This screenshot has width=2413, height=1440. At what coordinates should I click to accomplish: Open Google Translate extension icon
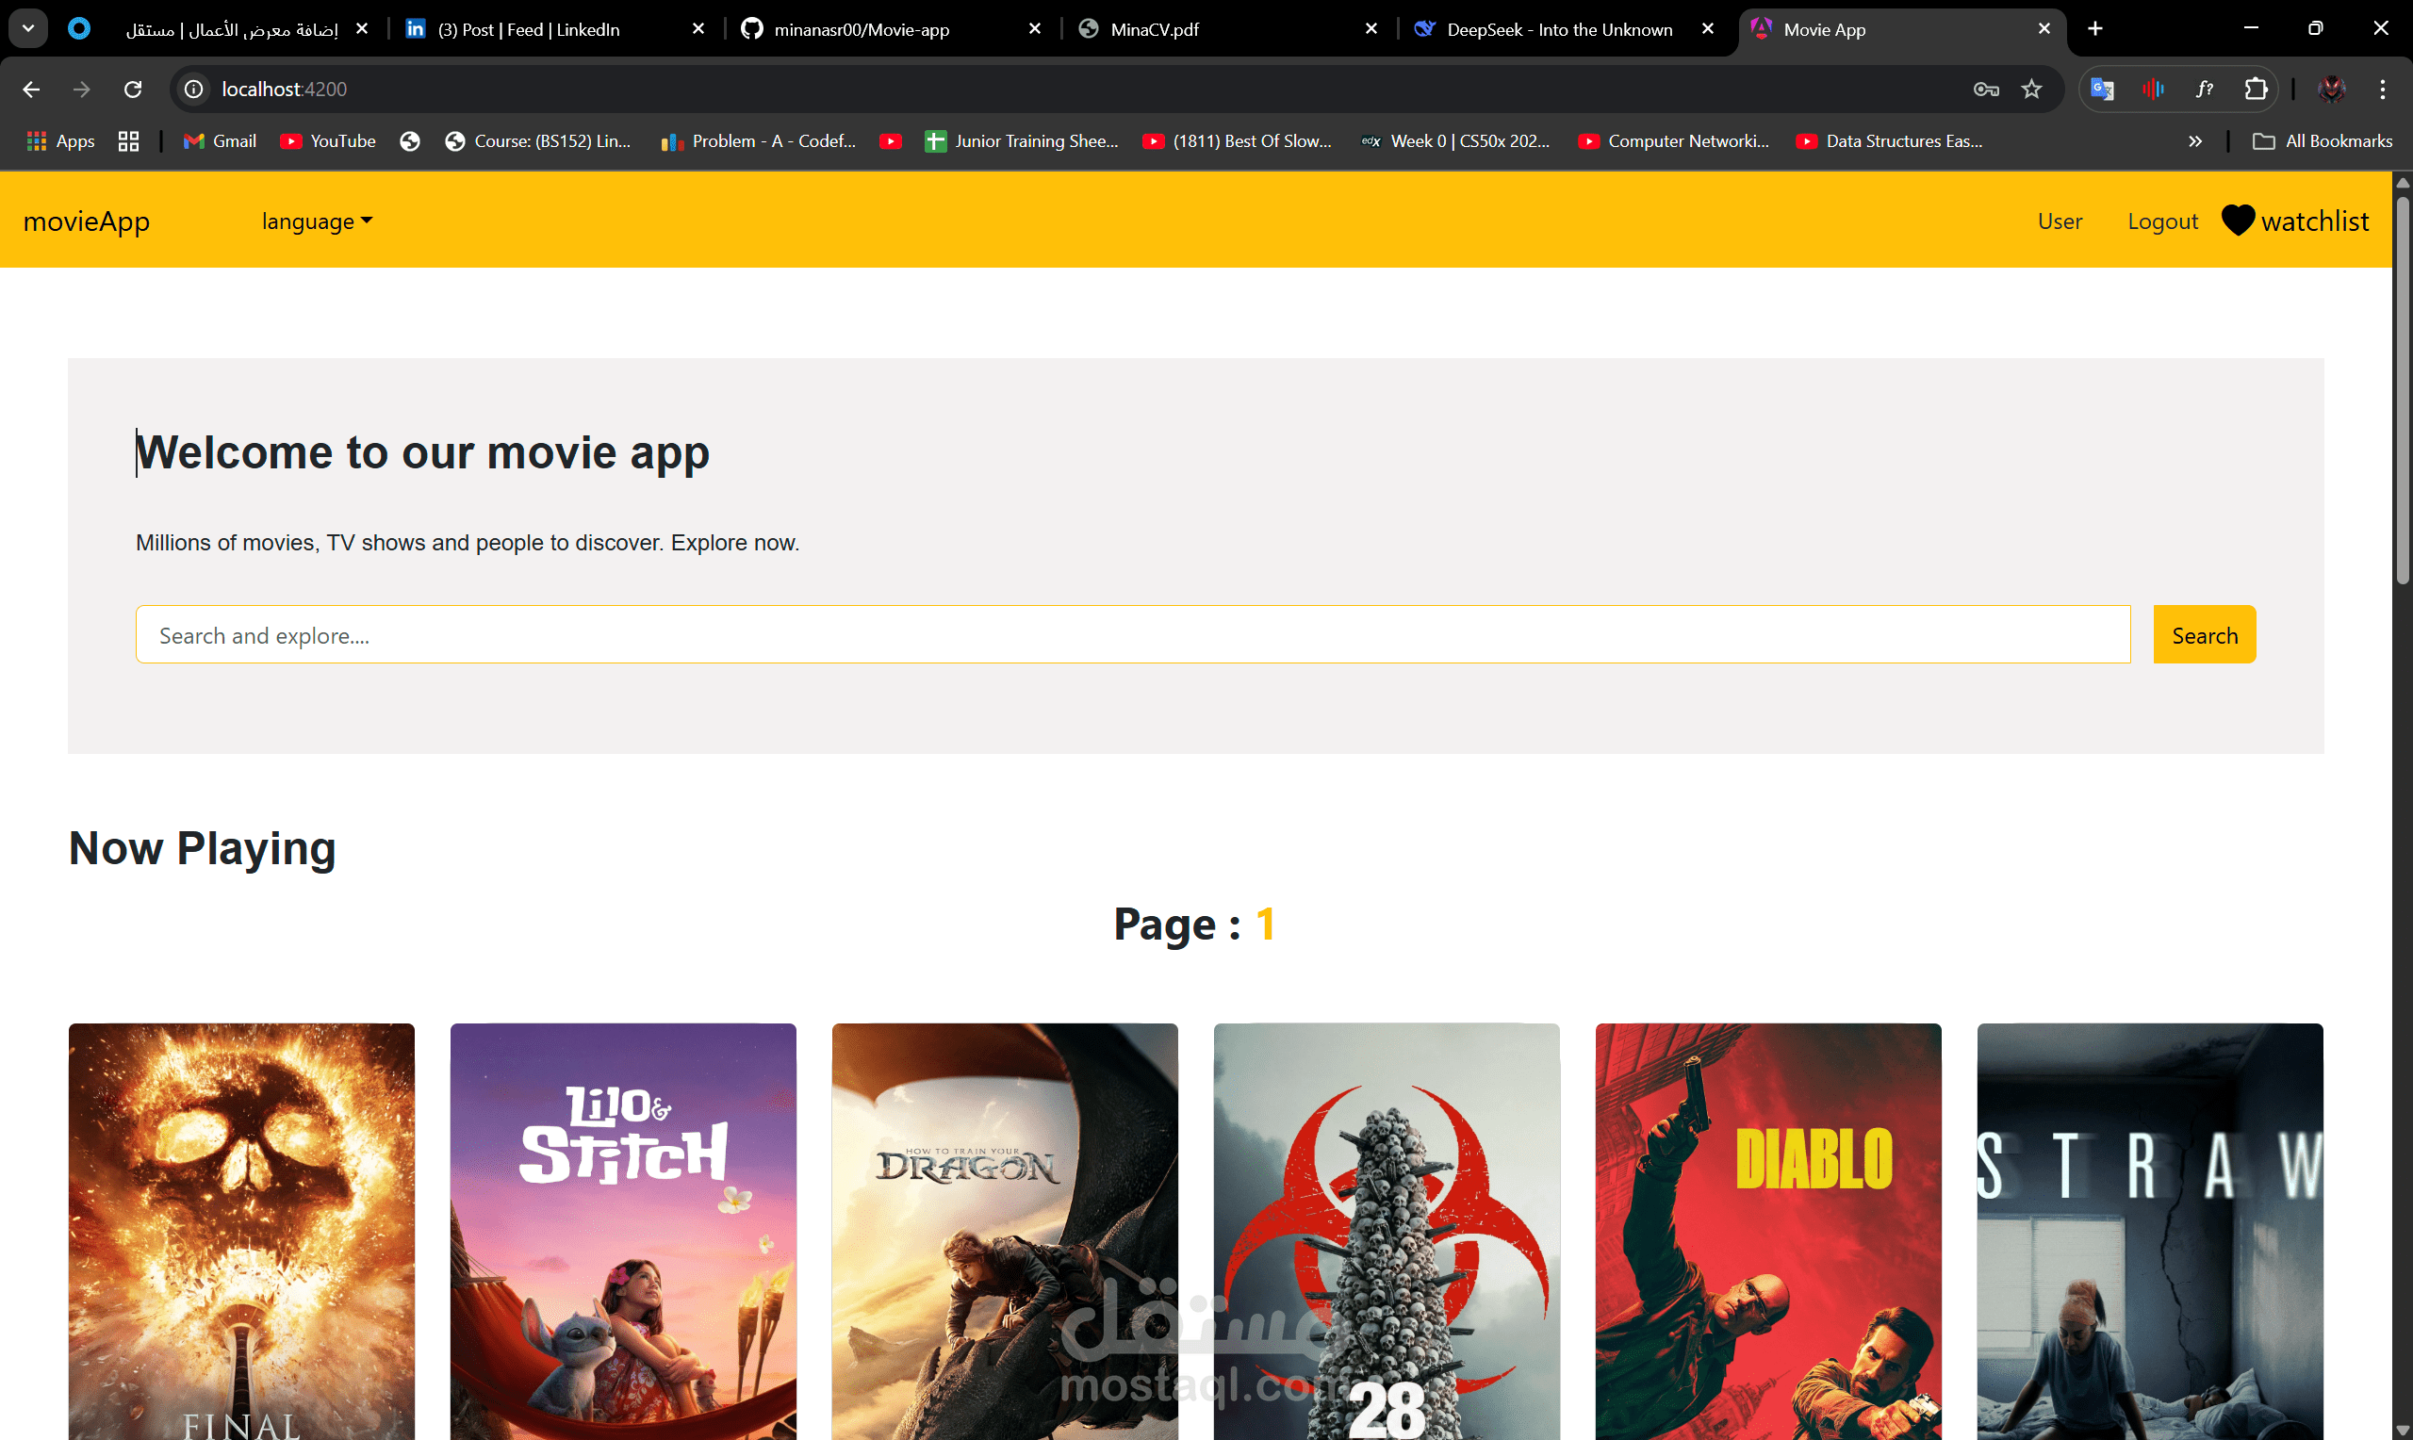(x=2103, y=90)
